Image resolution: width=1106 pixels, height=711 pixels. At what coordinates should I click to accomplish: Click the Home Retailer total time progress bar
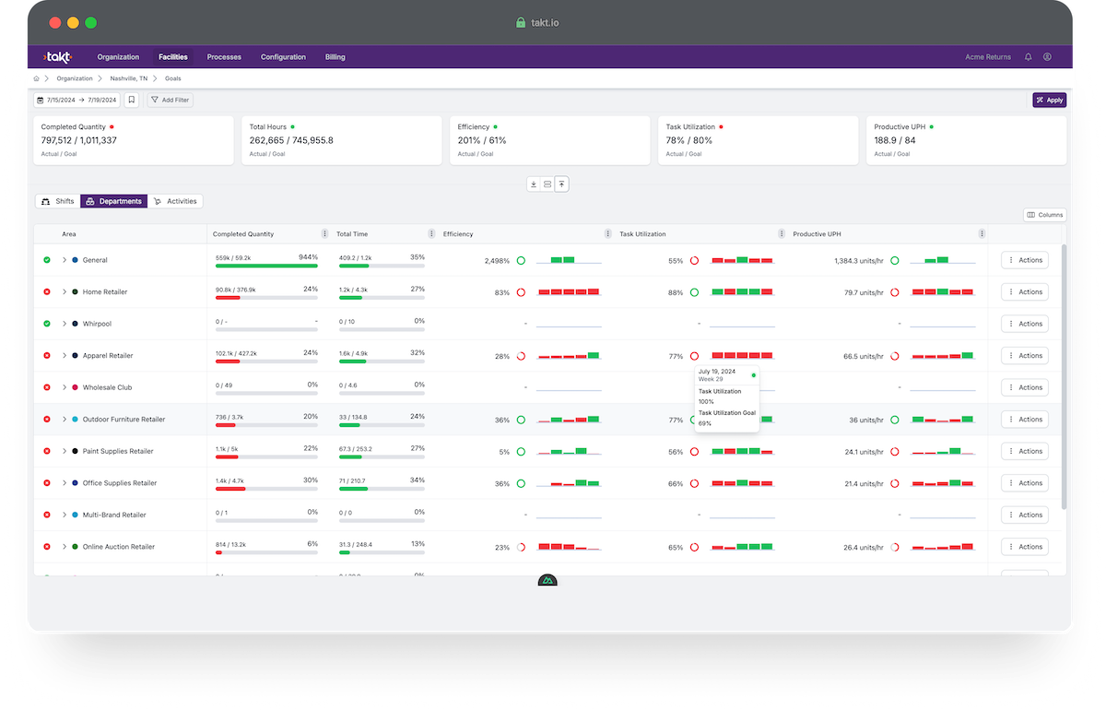pyautogui.click(x=382, y=298)
